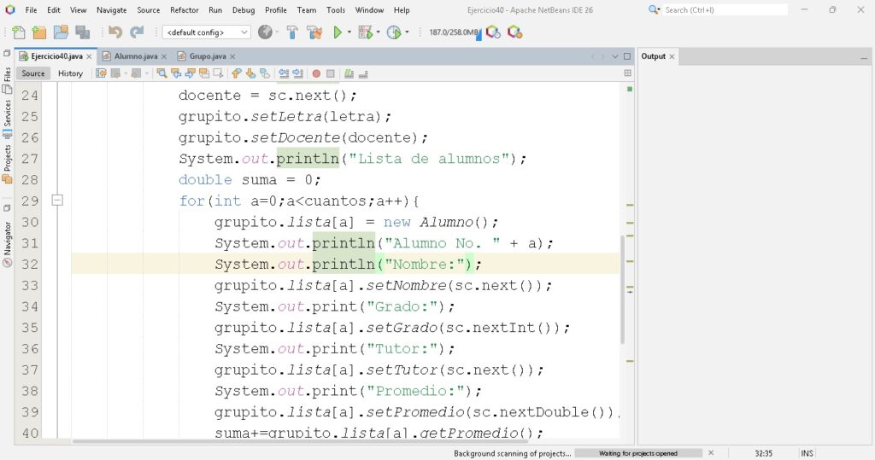Click the first profiler snapshot icon after memory
This screenshot has height=460, width=875.
point(493,32)
